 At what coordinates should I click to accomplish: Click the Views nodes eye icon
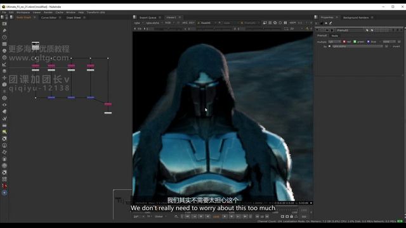[x=4, y=105]
